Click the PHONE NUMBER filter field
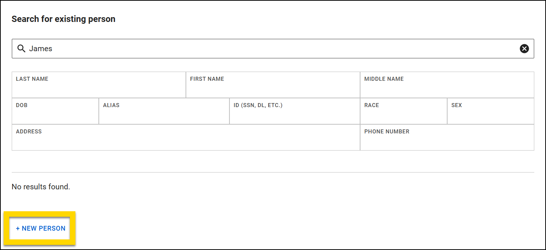This screenshot has height=250, width=546. [x=446, y=137]
